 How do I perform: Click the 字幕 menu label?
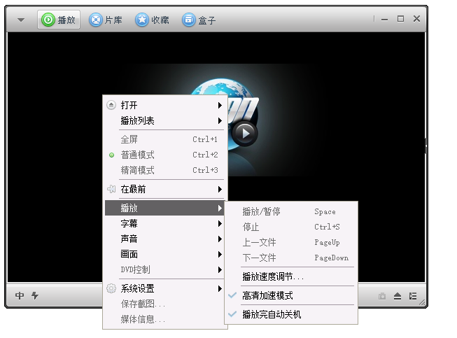pyautogui.click(x=129, y=223)
